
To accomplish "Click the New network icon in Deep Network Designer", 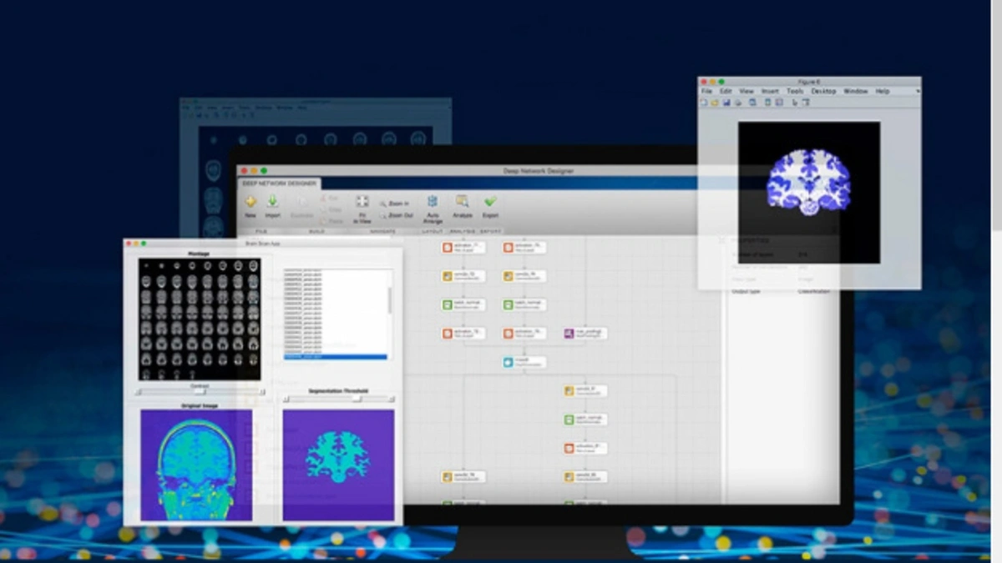I will point(250,202).
